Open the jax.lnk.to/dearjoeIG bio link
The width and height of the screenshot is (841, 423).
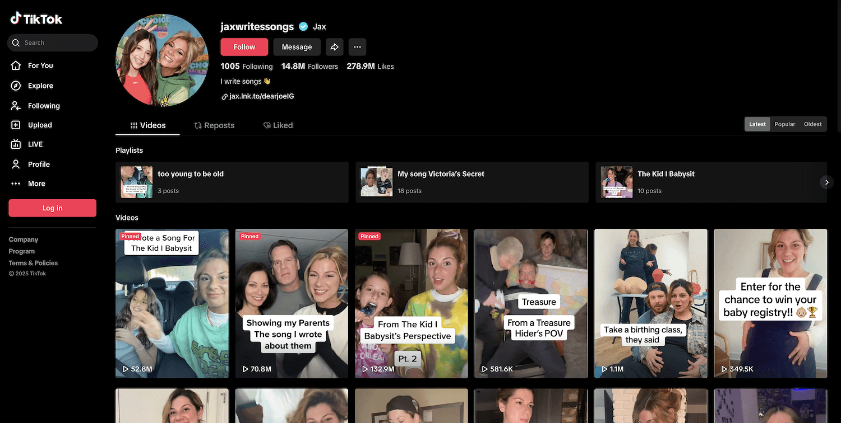click(x=261, y=96)
